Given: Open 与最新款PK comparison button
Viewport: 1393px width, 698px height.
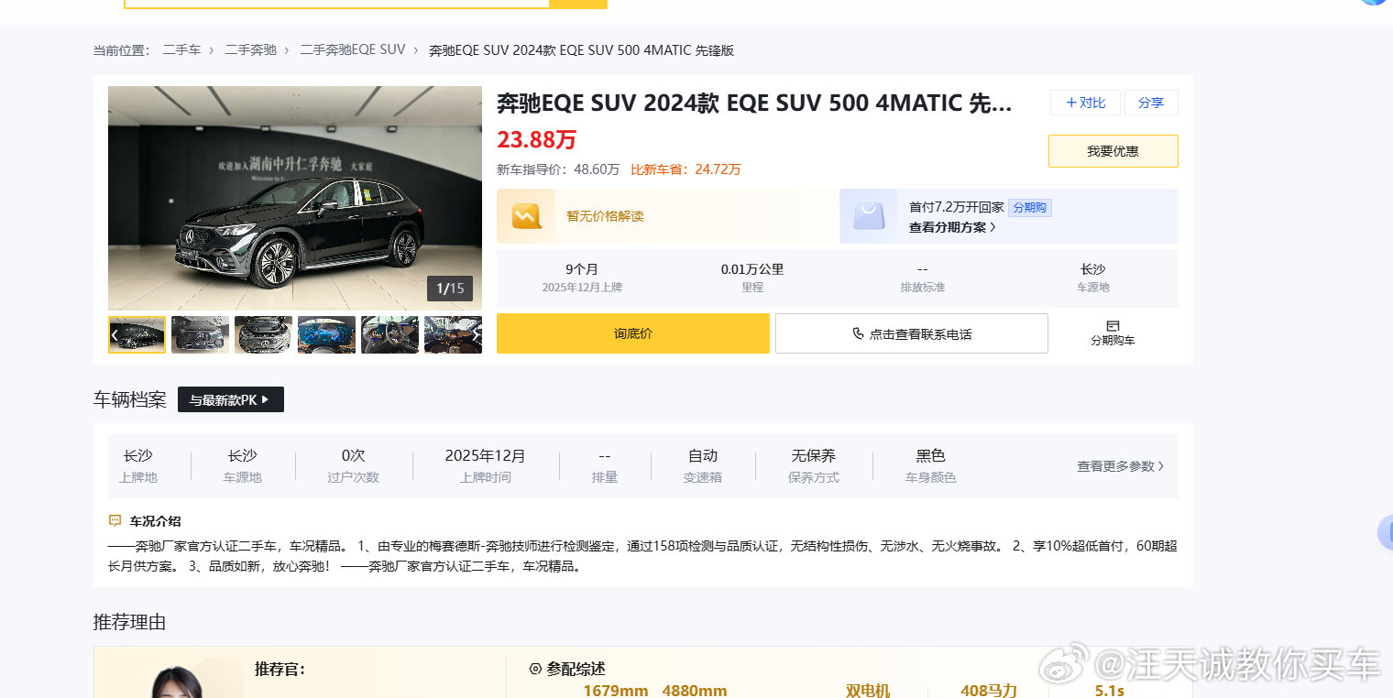Looking at the screenshot, I should pyautogui.click(x=231, y=399).
